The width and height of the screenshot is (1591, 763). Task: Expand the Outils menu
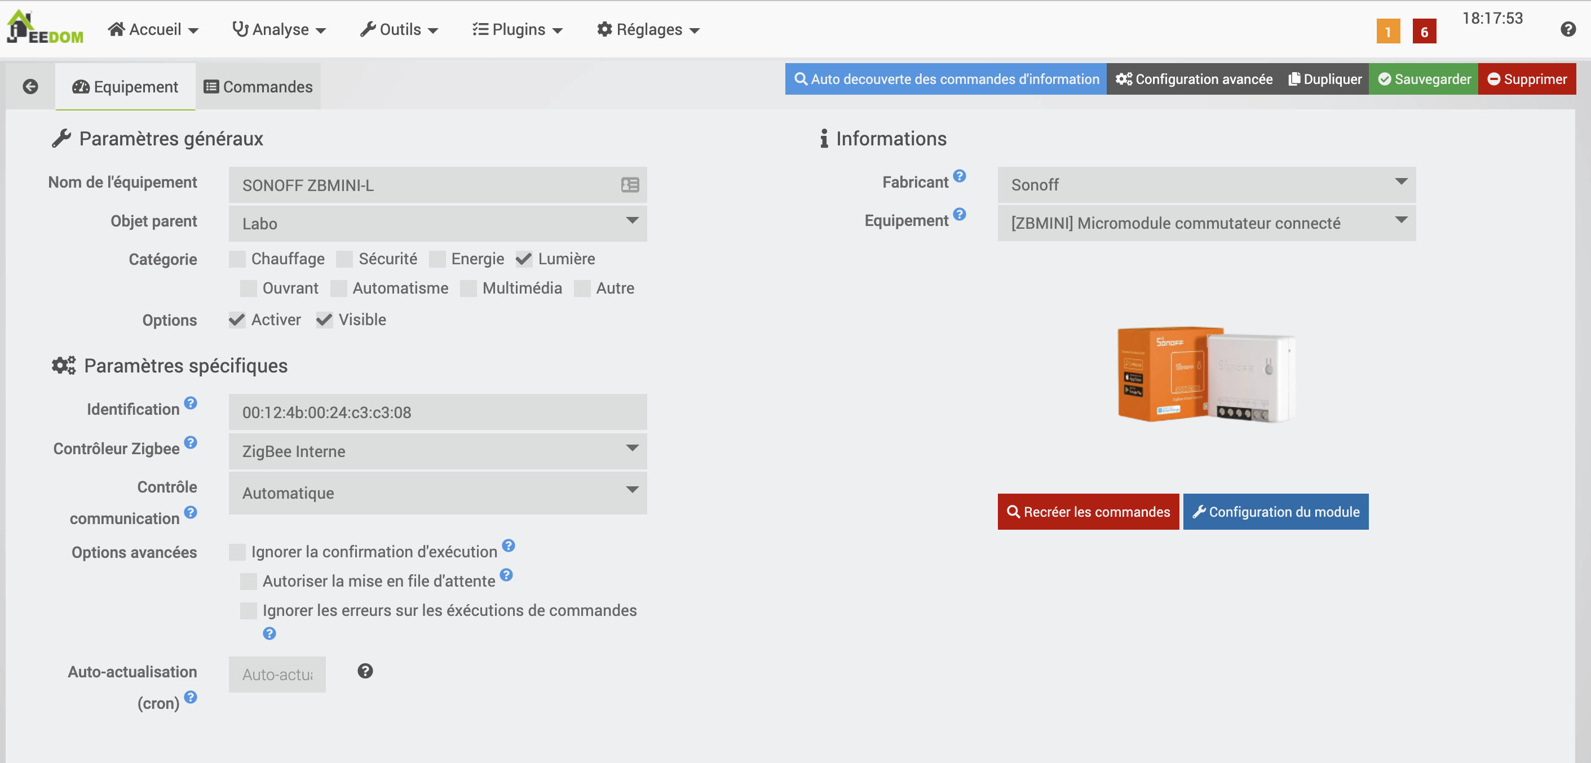(x=400, y=29)
